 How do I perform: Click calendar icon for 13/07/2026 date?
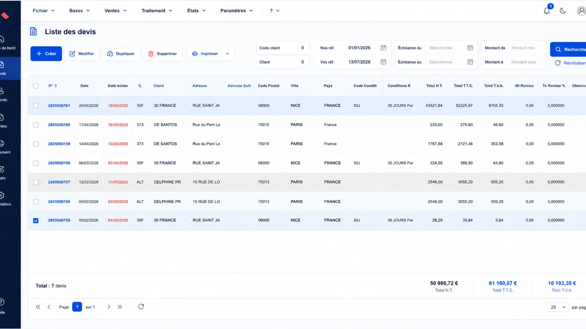pos(383,62)
